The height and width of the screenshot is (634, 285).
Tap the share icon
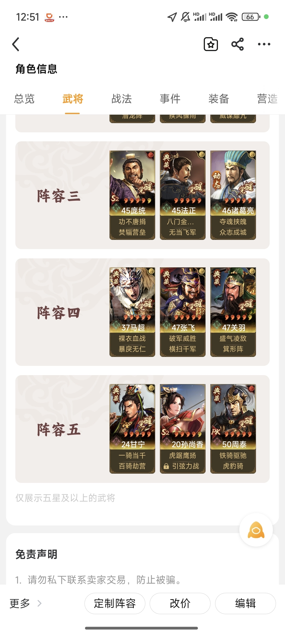[237, 44]
